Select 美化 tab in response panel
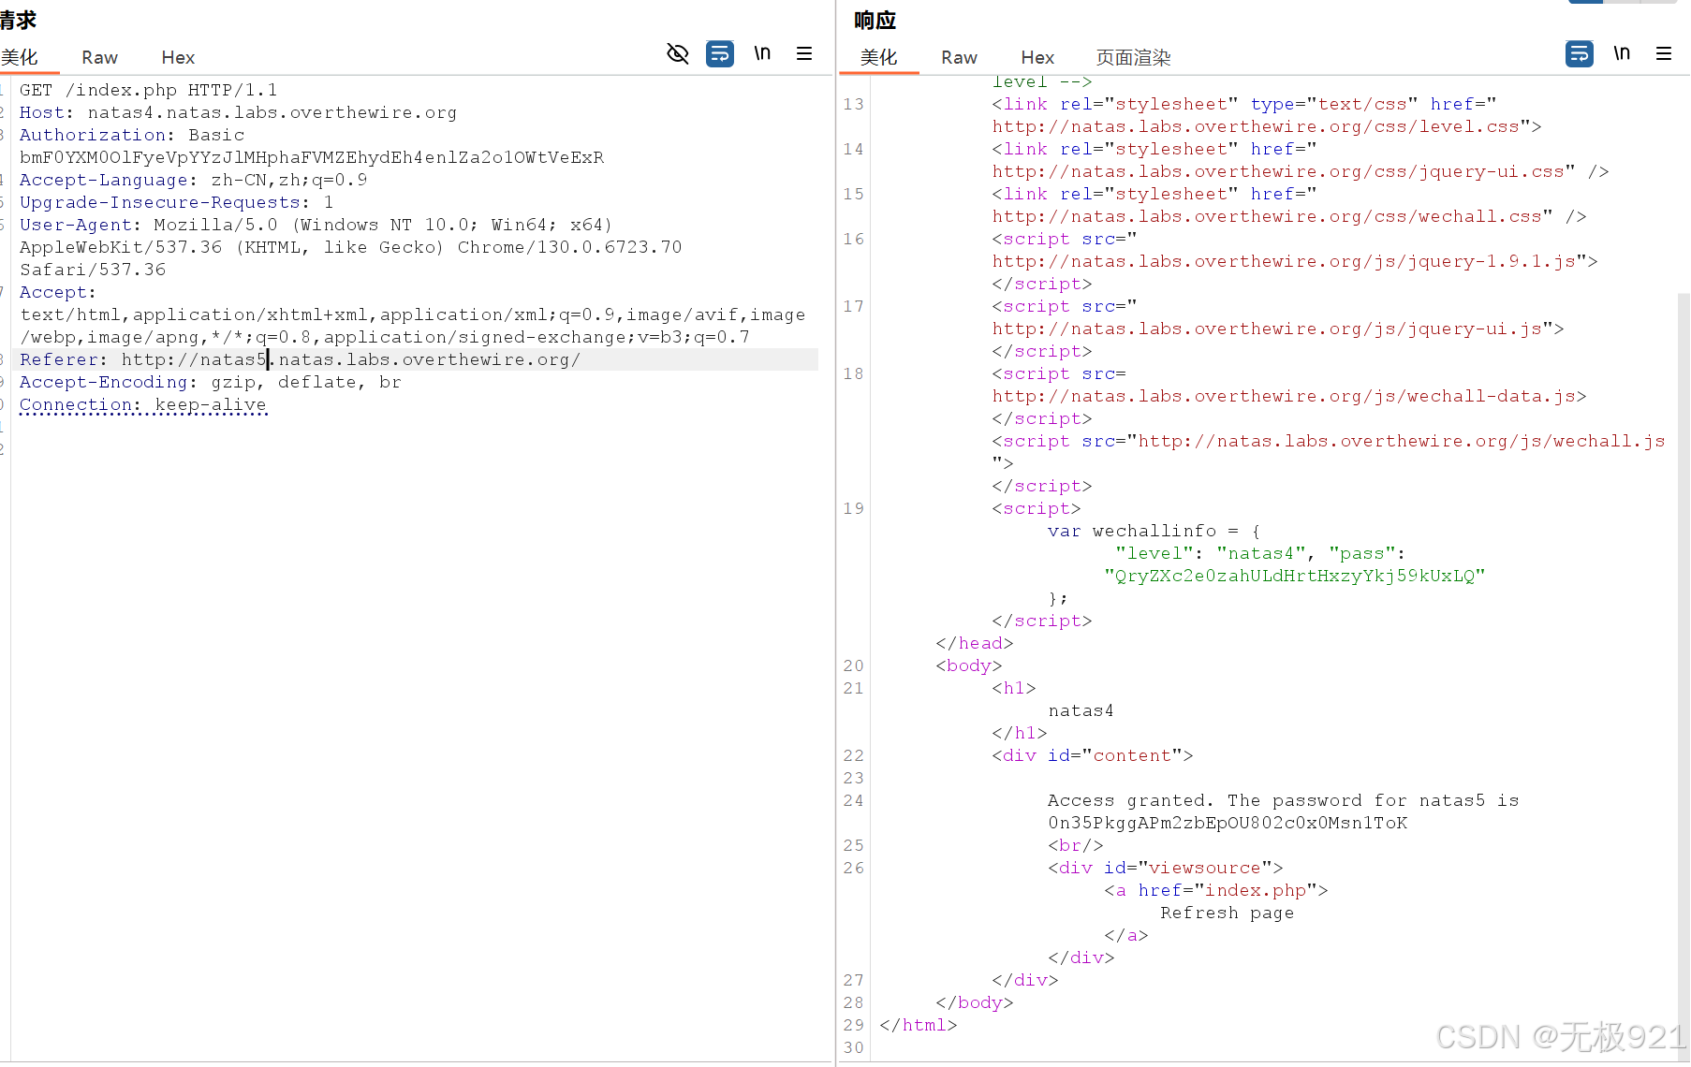This screenshot has height=1067, width=1691. [878, 58]
